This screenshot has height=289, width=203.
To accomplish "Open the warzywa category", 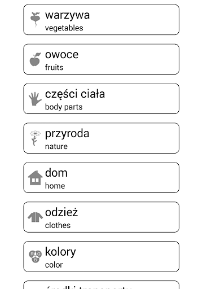I will click(x=101, y=20).
